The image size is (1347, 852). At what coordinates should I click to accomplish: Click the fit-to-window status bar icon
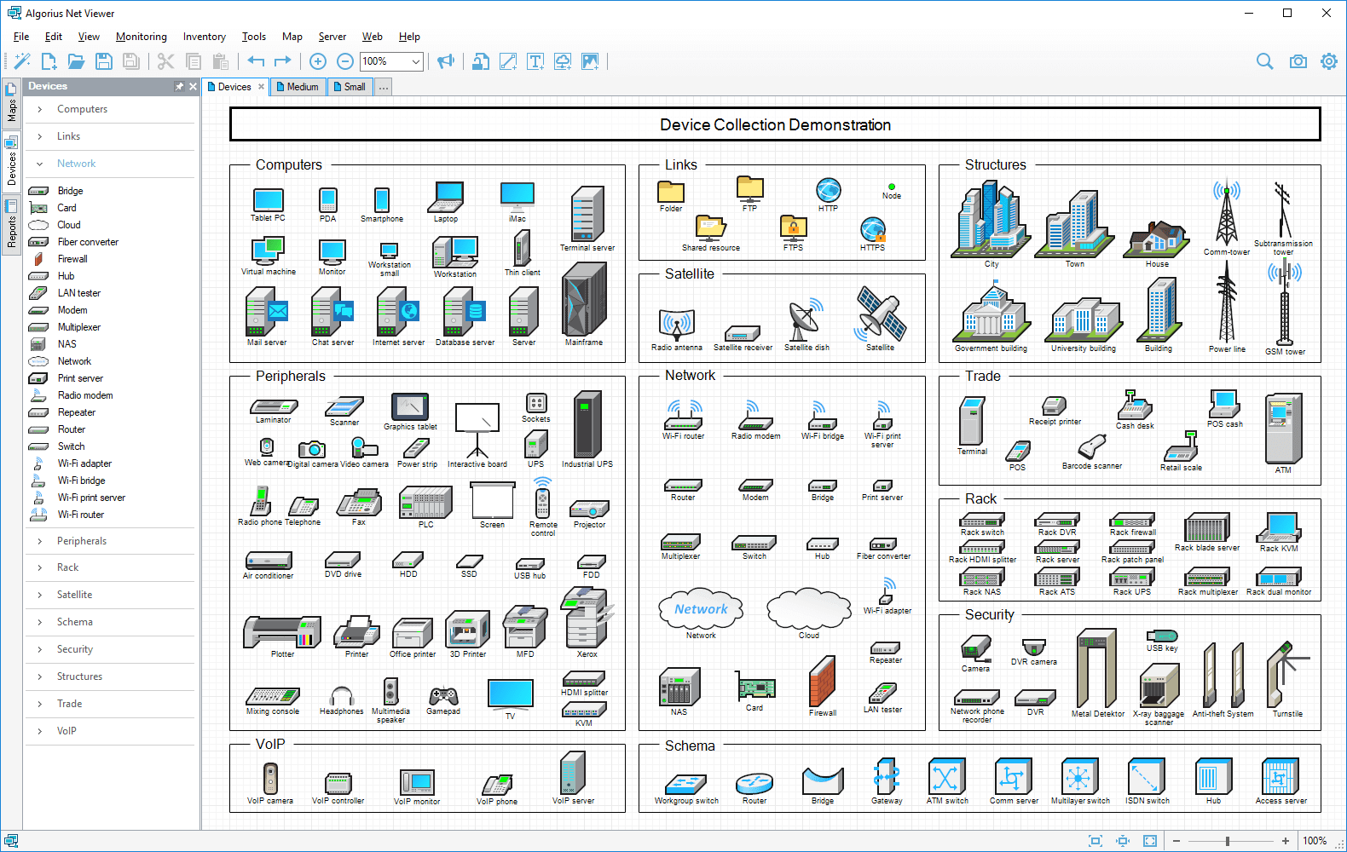1096,841
